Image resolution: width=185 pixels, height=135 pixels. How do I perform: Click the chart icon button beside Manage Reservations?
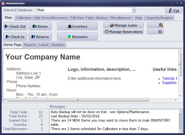(x=155, y=31)
